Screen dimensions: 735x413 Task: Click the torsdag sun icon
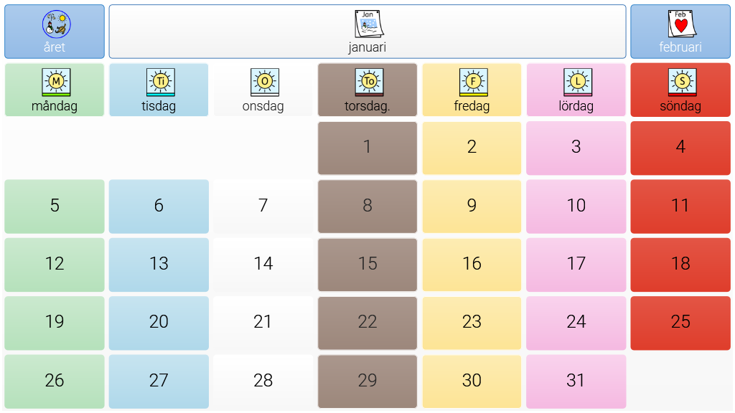click(x=368, y=82)
